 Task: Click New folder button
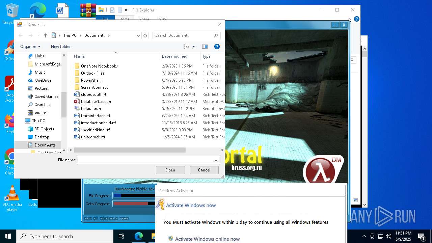[61, 47]
